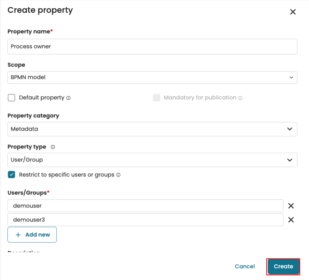Uncheck Restrict to specific users or groups
This screenshot has height=280, width=309.
click(11, 175)
